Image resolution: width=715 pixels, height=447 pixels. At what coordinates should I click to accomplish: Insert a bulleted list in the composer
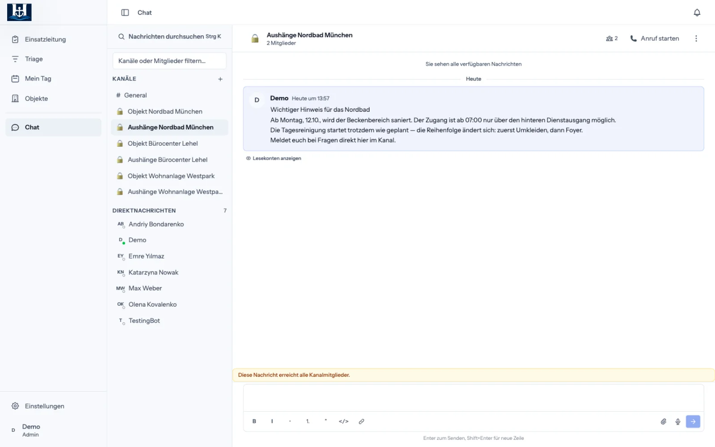(x=290, y=422)
